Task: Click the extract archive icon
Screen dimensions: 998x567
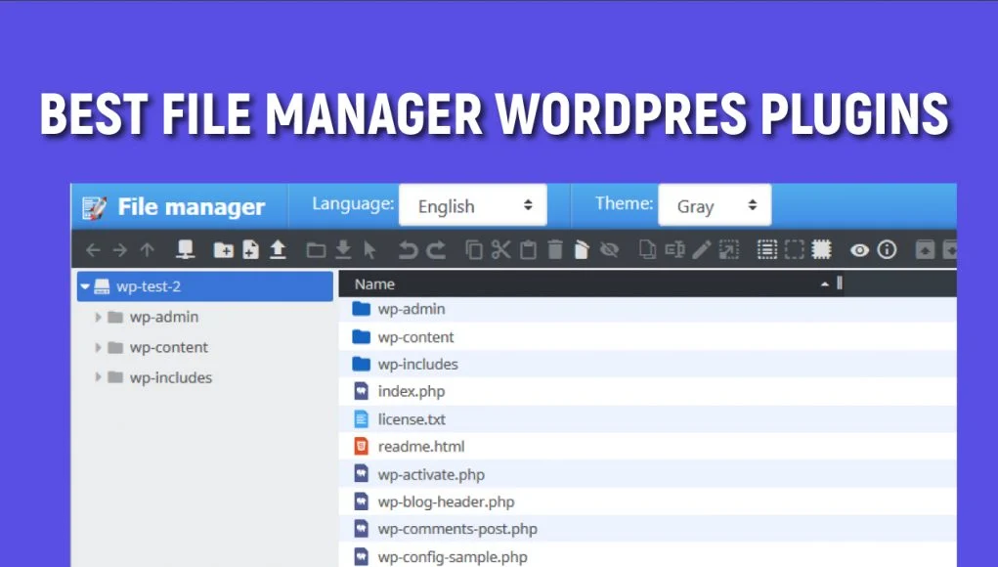Action: pos(925,249)
